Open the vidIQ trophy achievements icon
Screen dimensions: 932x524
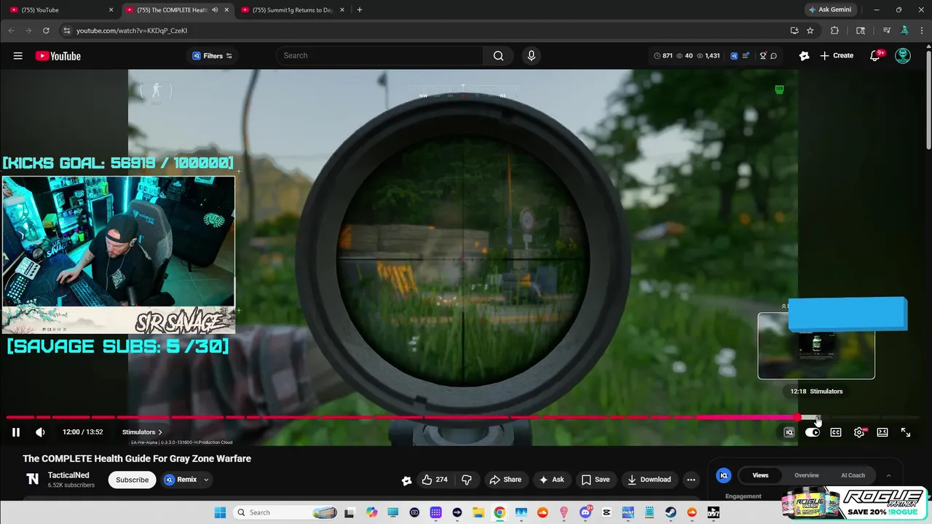pos(762,56)
